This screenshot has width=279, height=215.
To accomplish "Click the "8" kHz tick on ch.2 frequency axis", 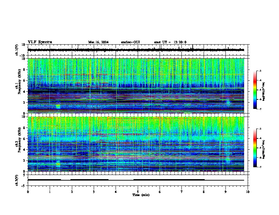I will (x=25, y=128).
